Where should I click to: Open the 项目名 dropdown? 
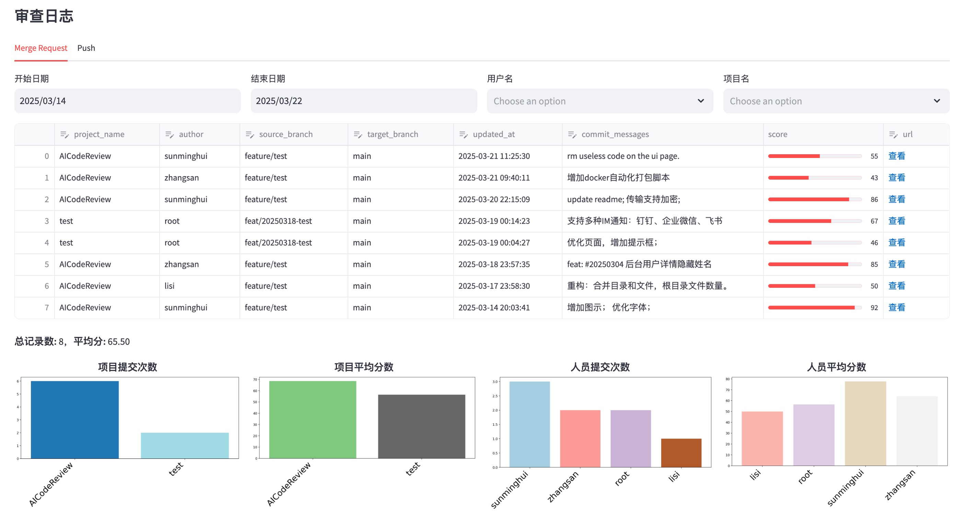pyautogui.click(x=835, y=101)
